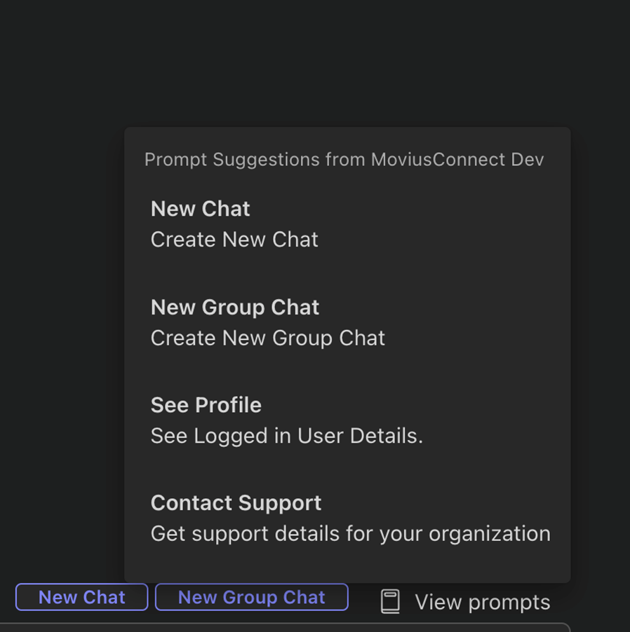Select bold New Group Chat suggestion title
The height and width of the screenshot is (632, 630).
tap(234, 307)
